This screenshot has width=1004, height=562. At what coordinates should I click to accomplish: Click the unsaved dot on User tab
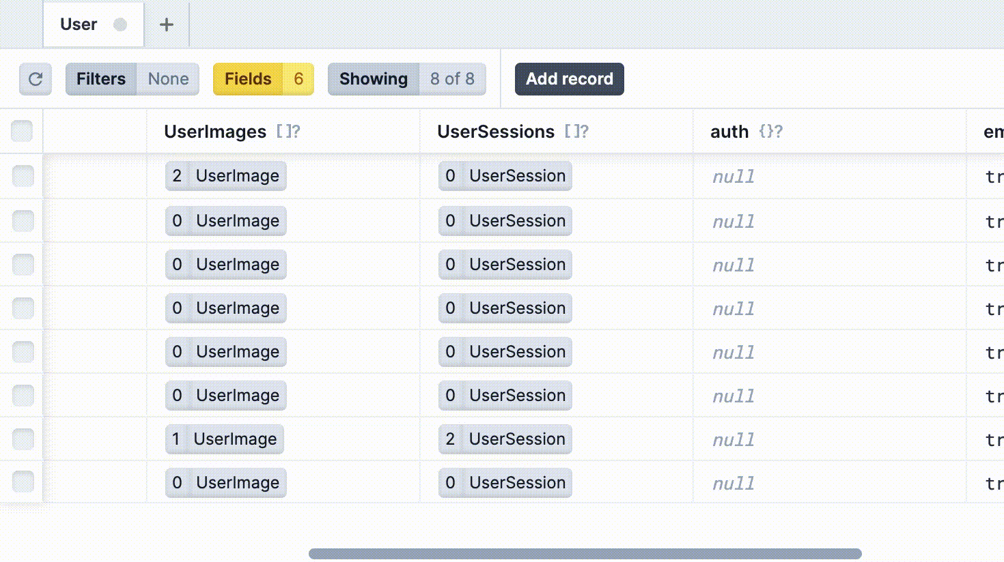(120, 25)
